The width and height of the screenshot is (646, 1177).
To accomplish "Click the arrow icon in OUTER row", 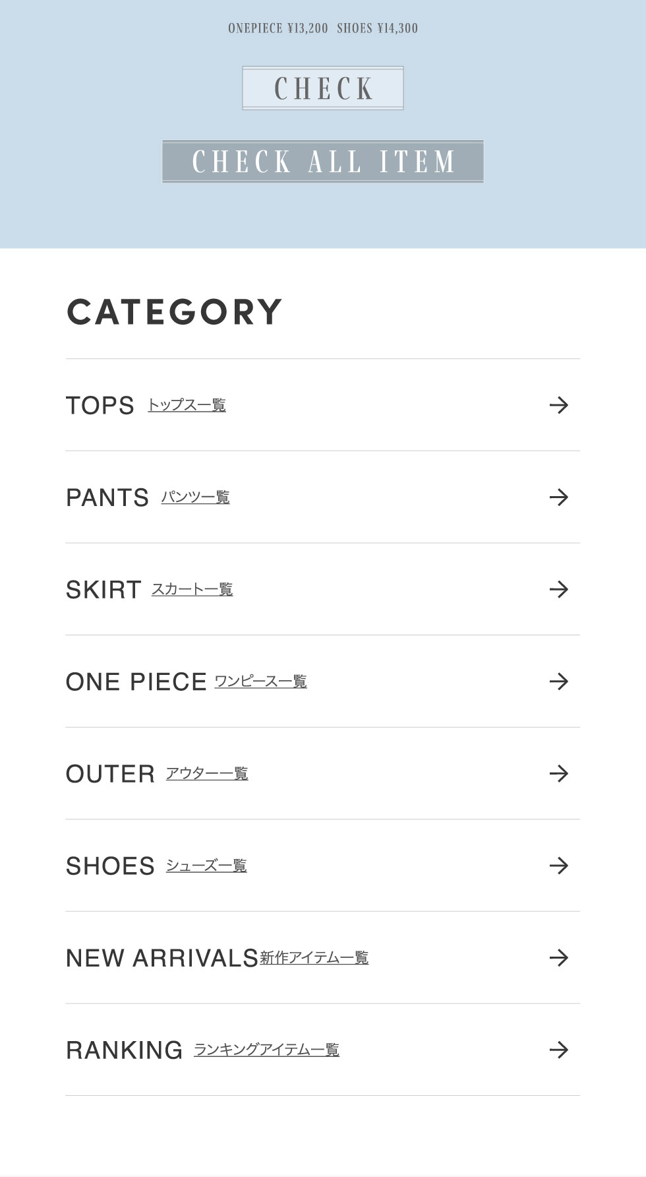I will pos(558,773).
